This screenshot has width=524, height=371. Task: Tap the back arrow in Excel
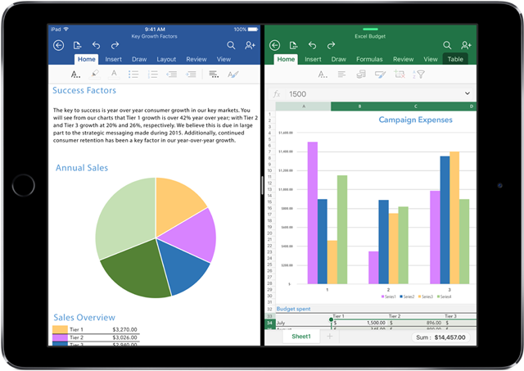pos(275,45)
